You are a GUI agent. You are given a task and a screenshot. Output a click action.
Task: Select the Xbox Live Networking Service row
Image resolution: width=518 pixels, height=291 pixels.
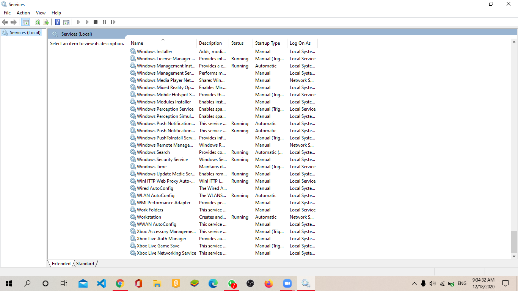pos(223,253)
